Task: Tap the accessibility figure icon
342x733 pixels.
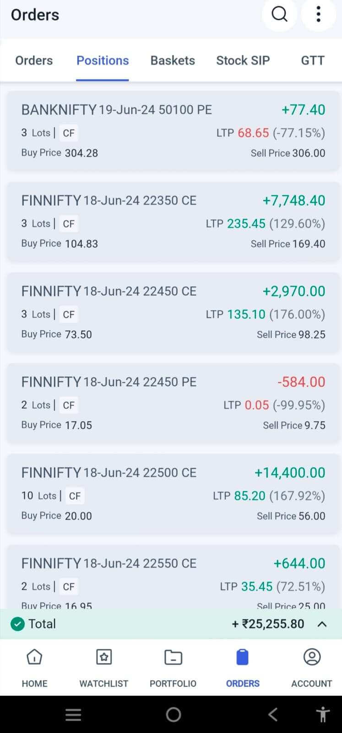Action: click(323, 714)
